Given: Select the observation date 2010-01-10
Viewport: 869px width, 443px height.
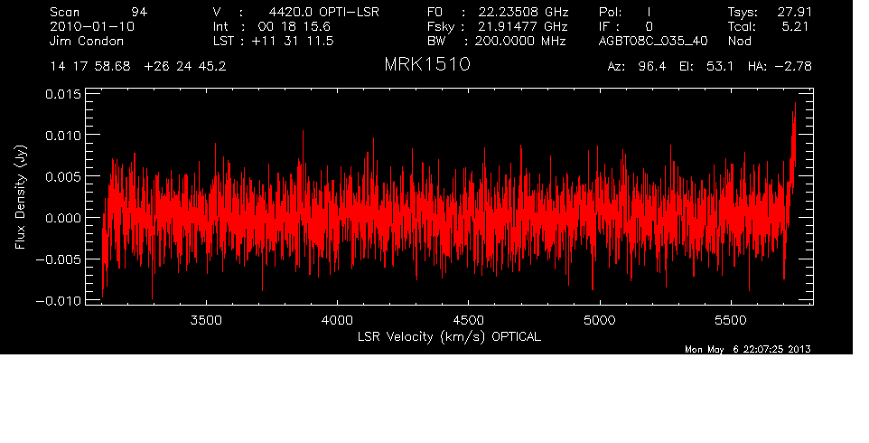Looking at the screenshot, I should (x=92, y=26).
